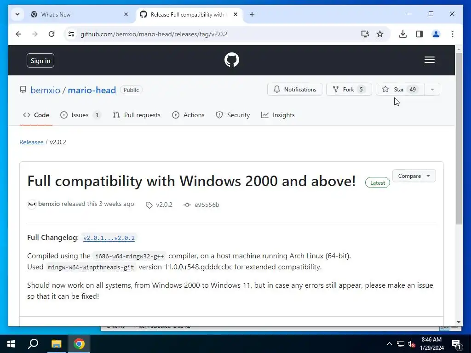The width and height of the screenshot is (471, 353).
Task: Open the tab search chevron
Action: tap(17, 14)
